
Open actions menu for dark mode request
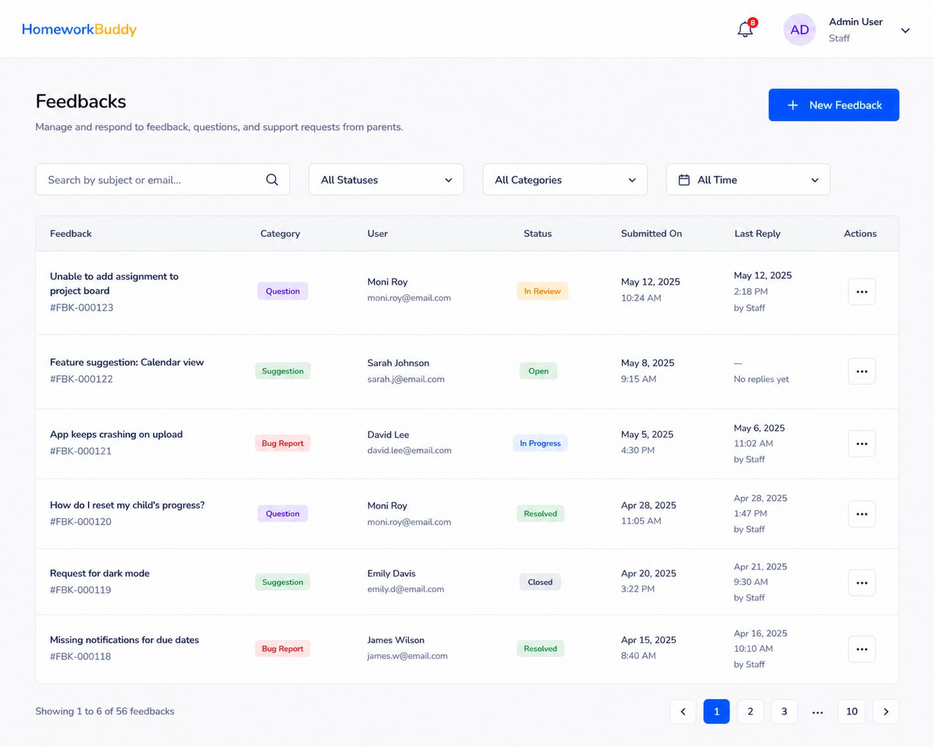(x=861, y=583)
